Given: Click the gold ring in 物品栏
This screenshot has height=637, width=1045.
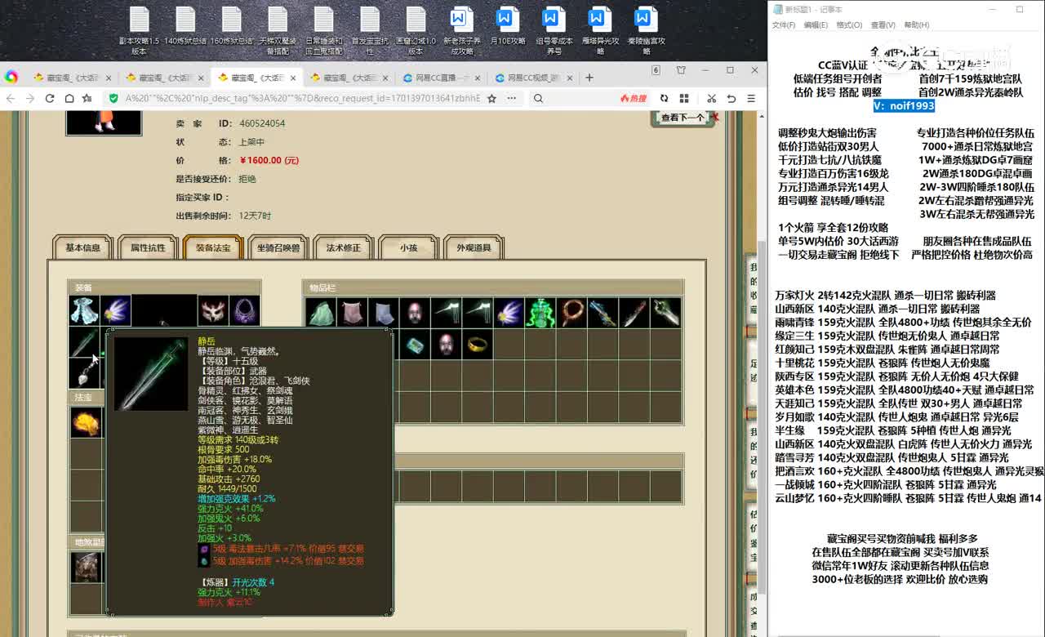Looking at the screenshot, I should (478, 344).
